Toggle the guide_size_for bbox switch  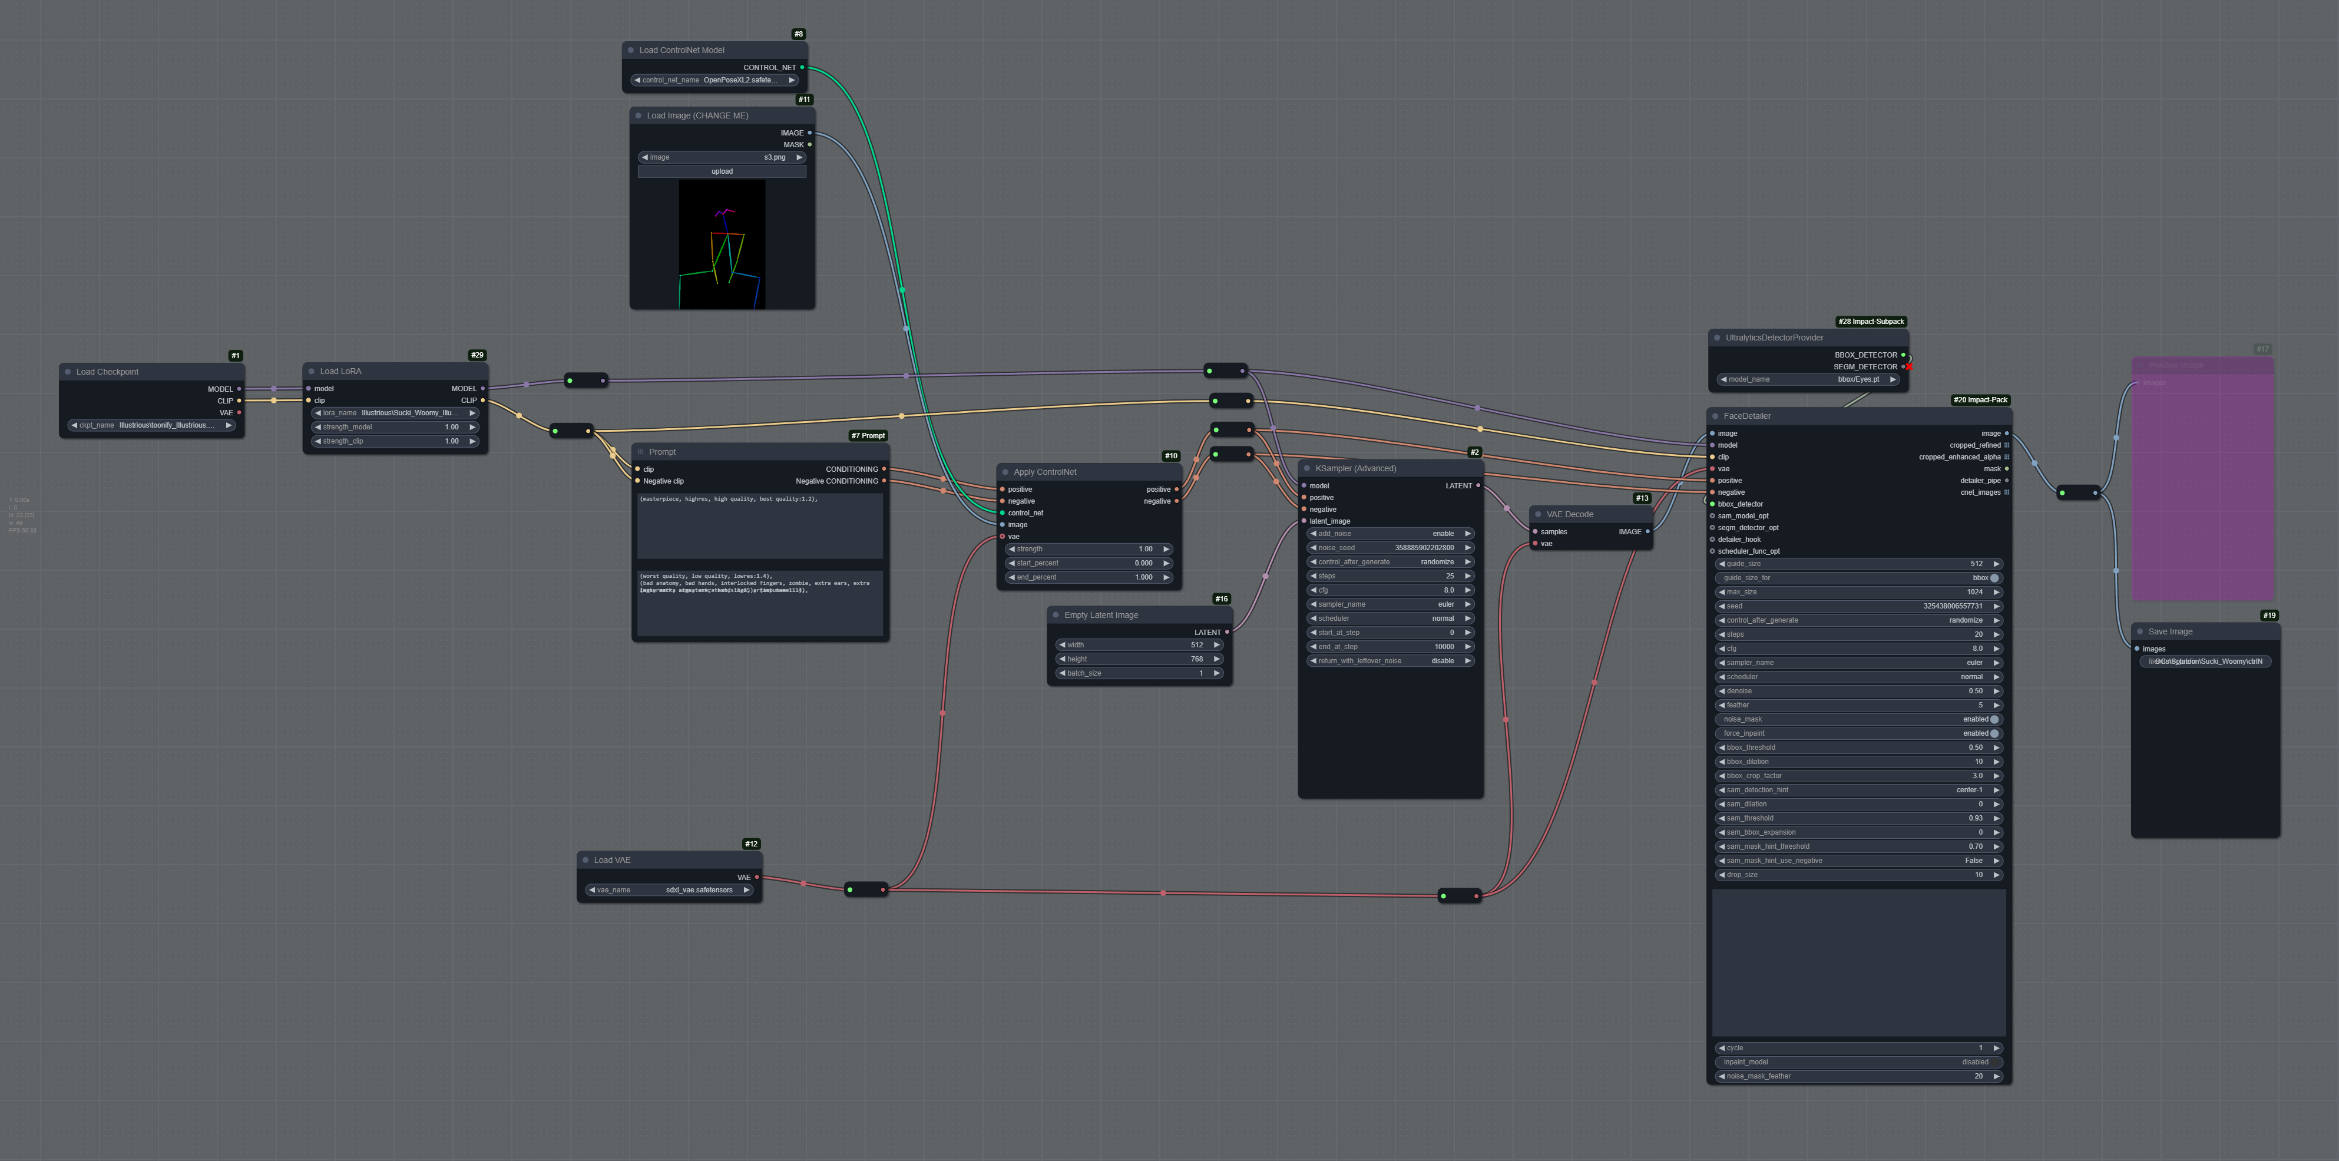[x=1994, y=577]
